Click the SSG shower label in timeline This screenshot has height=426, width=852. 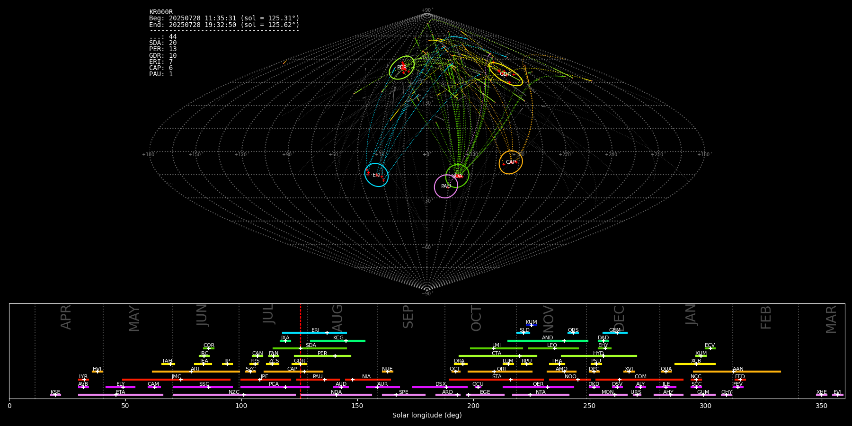coord(204,384)
